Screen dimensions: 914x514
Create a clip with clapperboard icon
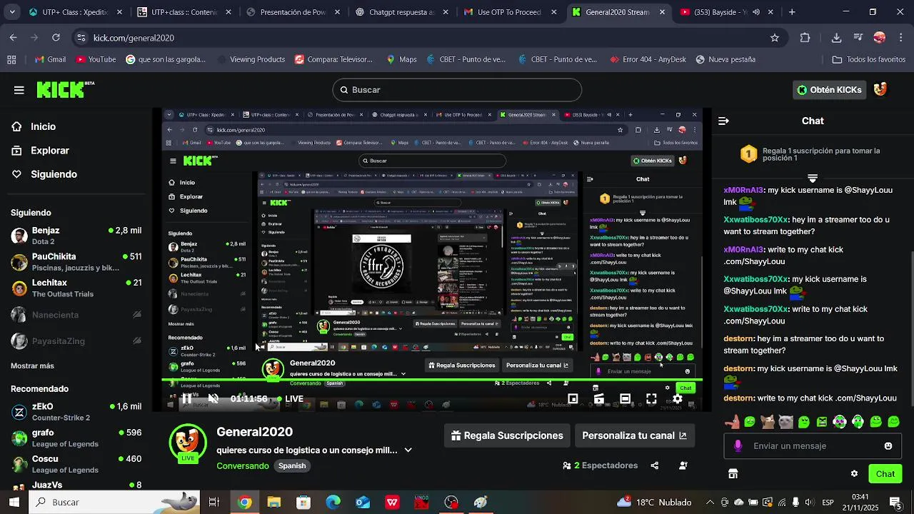coord(599,399)
